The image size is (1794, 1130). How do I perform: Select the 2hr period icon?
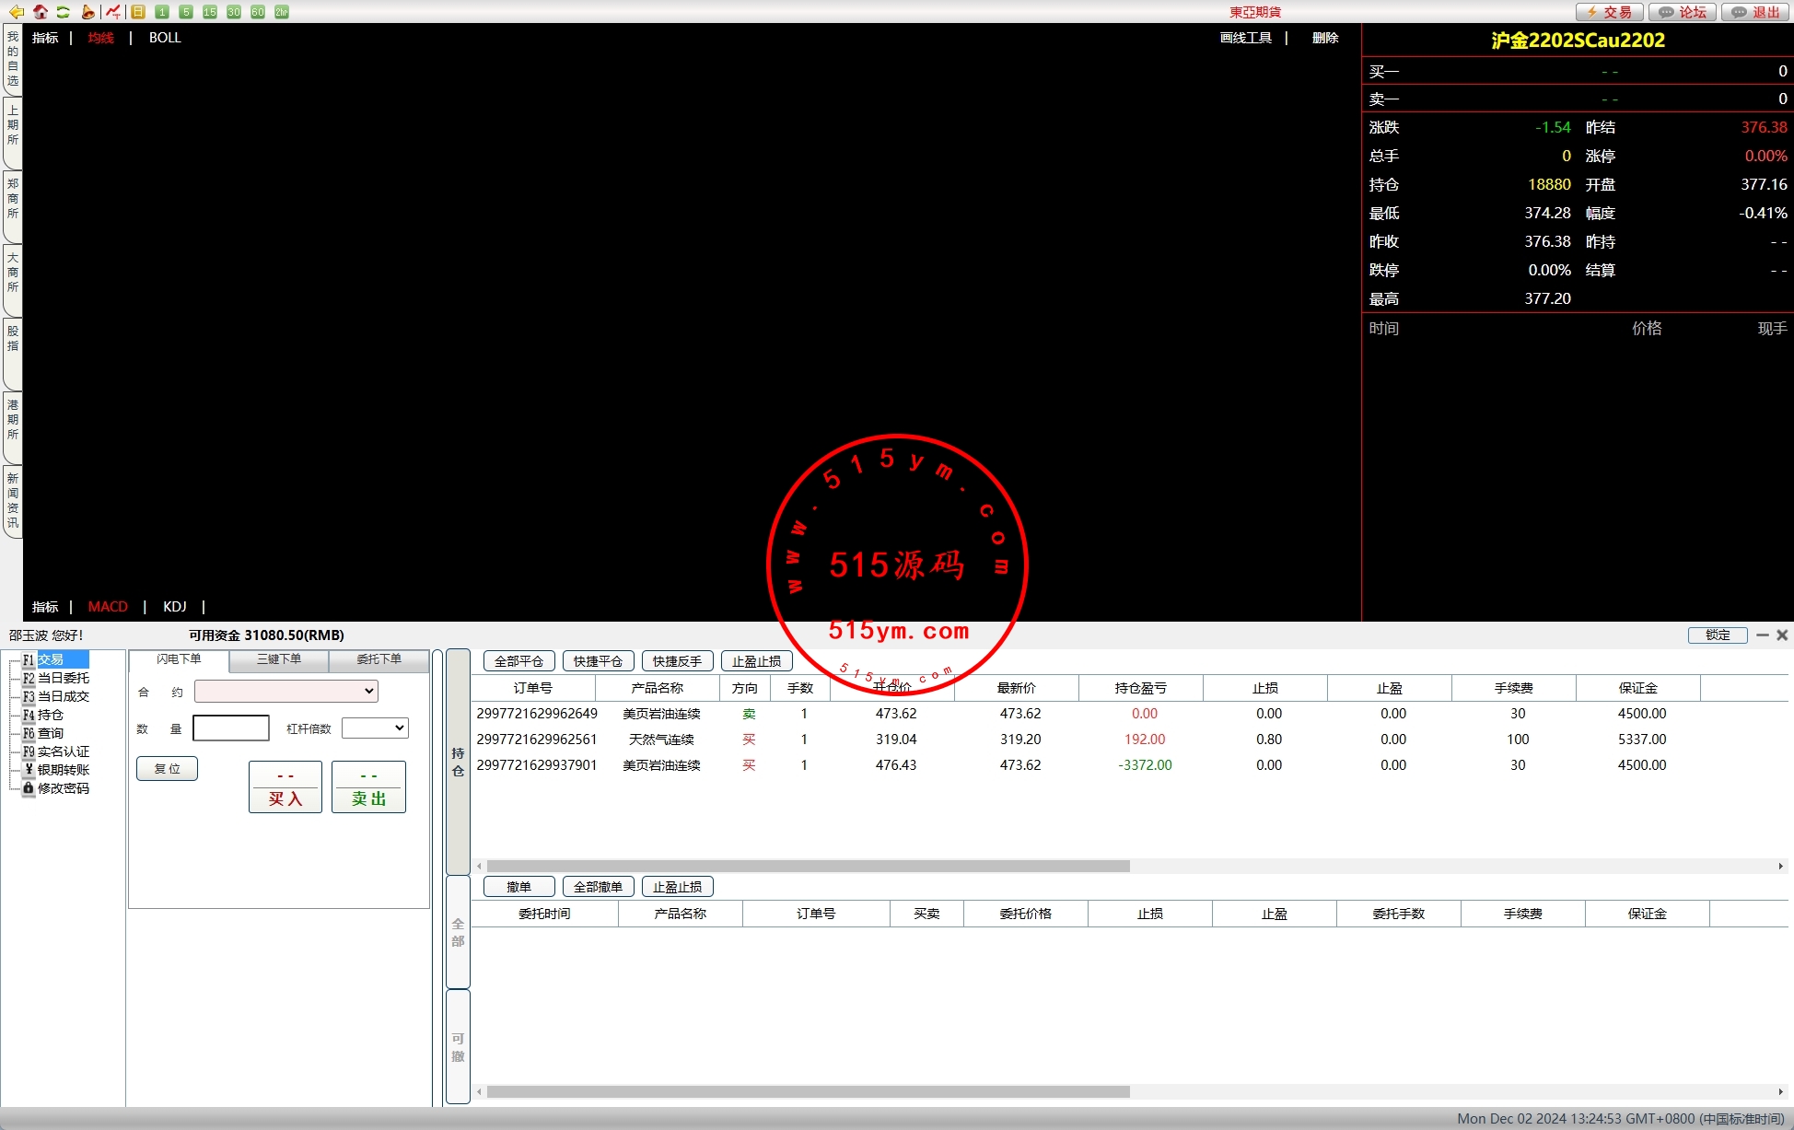(282, 12)
